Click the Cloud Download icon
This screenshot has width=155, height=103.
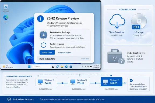tap(117, 21)
